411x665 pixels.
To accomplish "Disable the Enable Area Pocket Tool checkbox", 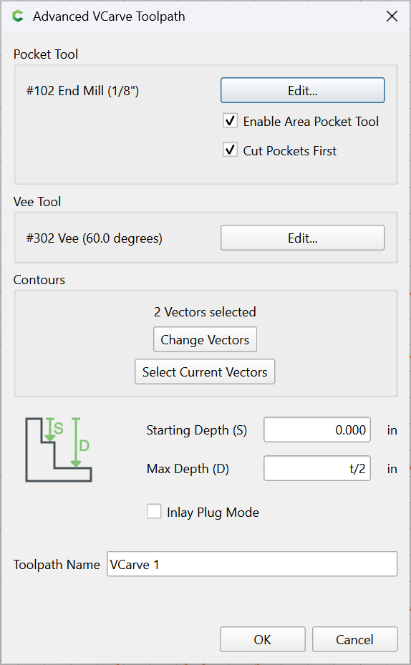I will click(x=230, y=121).
